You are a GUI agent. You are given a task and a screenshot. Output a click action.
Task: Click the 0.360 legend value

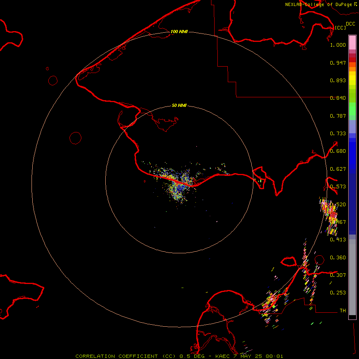click(x=338, y=258)
